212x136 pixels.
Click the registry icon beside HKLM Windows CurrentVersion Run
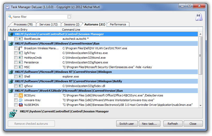point(11,43)
